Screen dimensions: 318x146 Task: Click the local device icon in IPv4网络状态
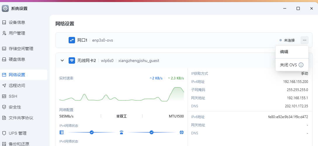click(x=62, y=132)
